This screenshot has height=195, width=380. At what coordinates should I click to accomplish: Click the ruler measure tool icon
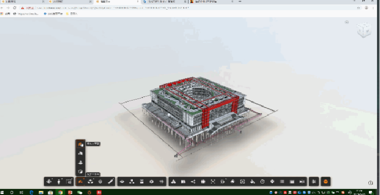coord(110,181)
